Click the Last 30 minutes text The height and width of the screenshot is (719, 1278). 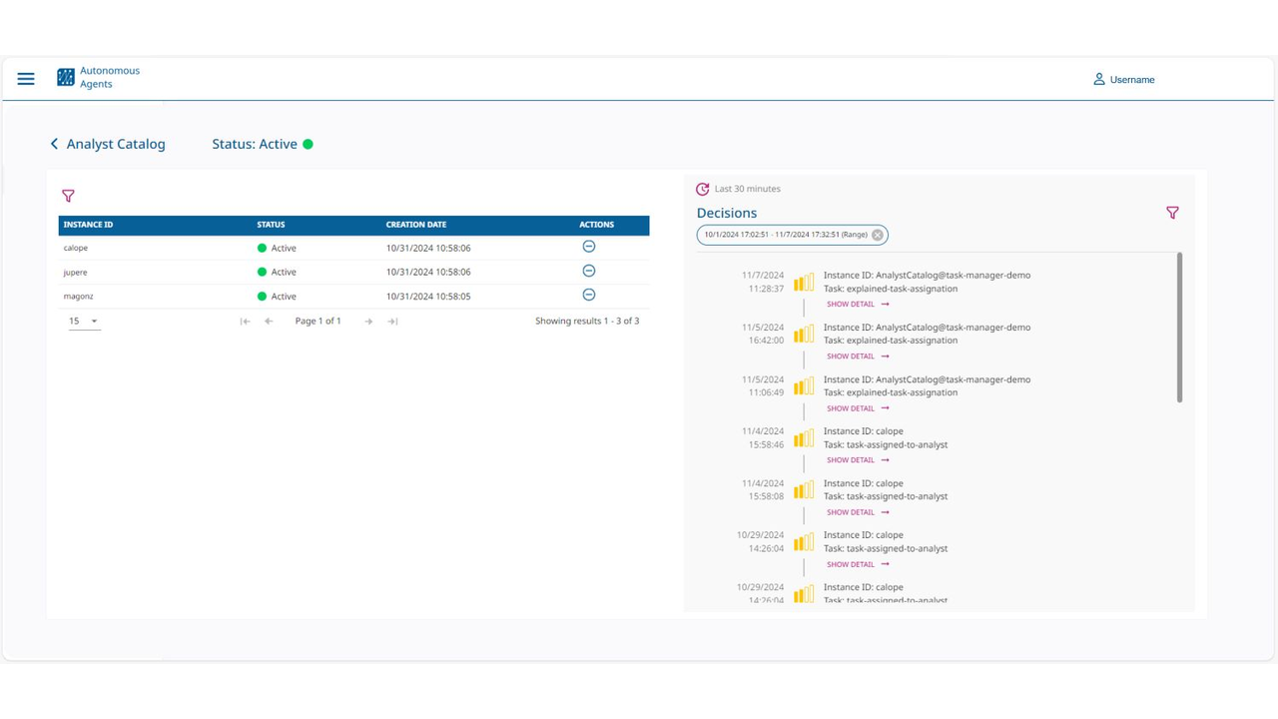click(x=748, y=189)
